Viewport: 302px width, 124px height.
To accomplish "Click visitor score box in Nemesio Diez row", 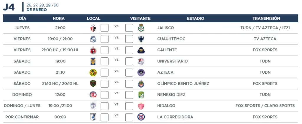I will click(x=129, y=95).
